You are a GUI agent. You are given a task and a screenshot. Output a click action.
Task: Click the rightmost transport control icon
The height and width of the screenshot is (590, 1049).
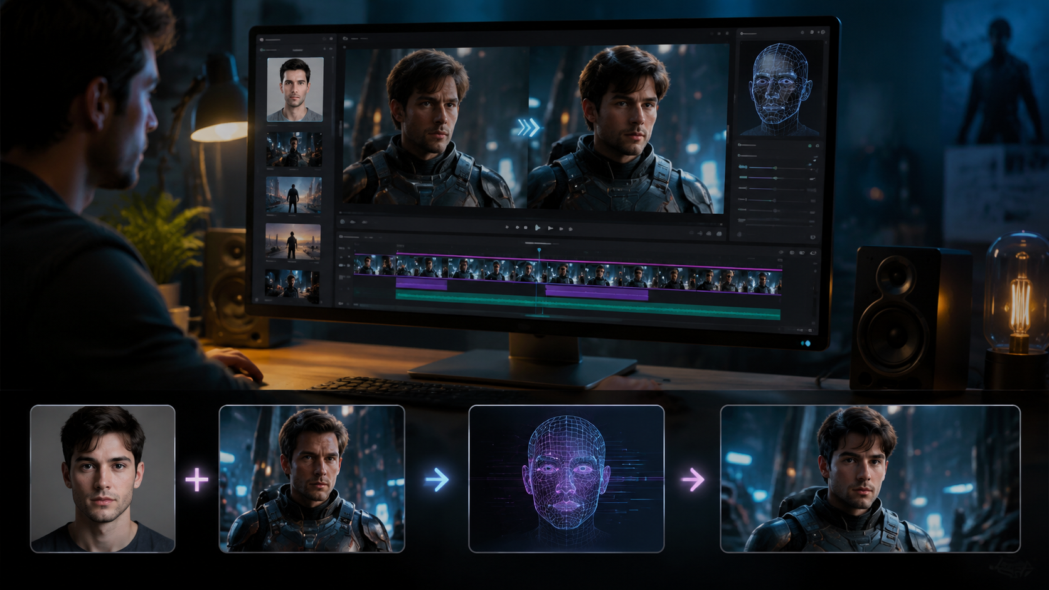coord(571,229)
